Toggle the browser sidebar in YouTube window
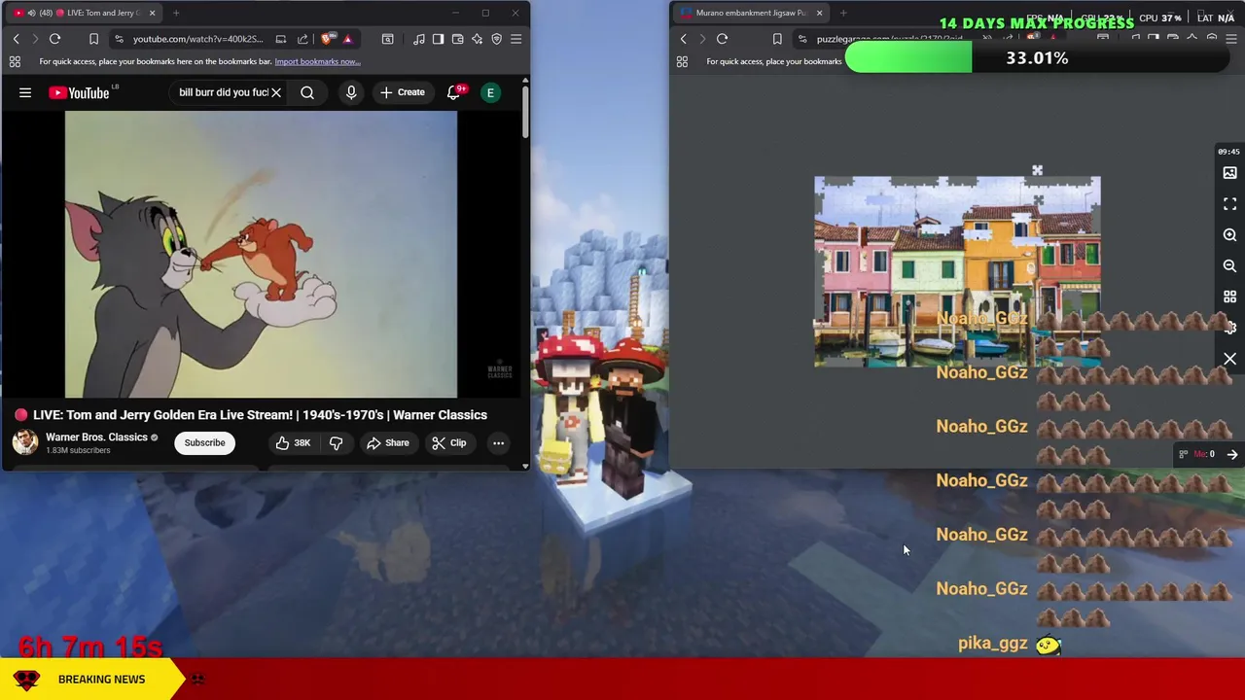 point(438,39)
